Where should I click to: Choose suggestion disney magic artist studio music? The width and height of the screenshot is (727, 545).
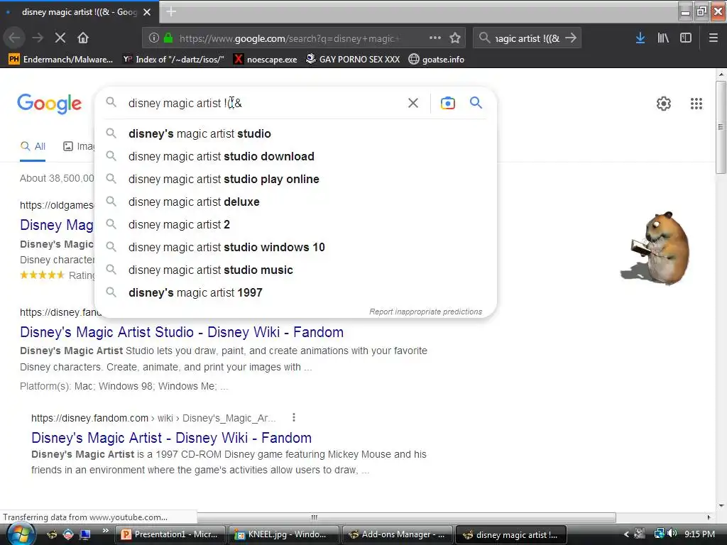[295, 270]
